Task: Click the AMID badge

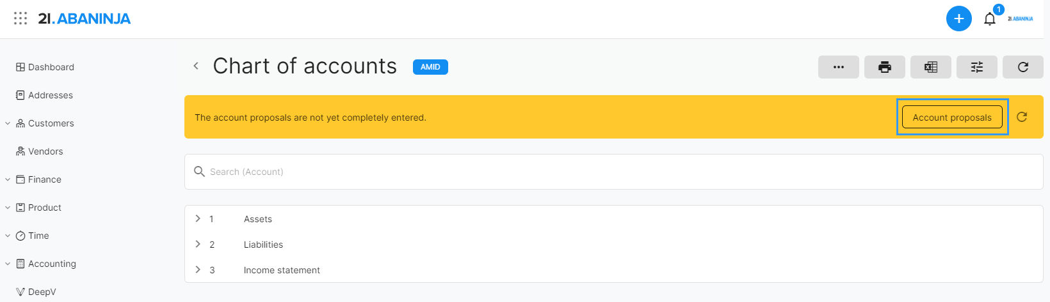Action: click(x=430, y=67)
